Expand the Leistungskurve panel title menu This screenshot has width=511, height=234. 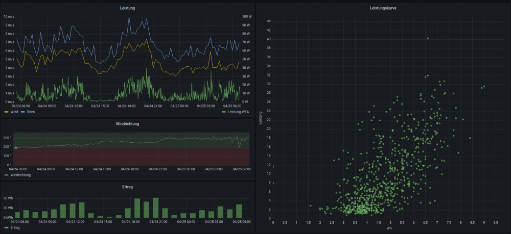tap(383, 9)
